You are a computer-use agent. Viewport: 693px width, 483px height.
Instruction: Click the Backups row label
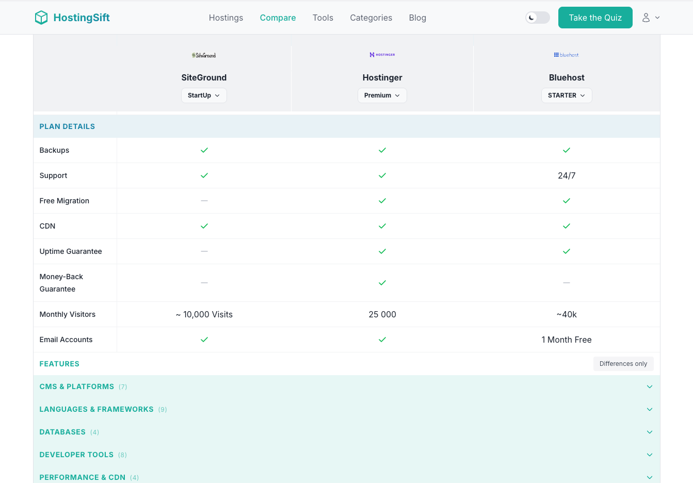tap(54, 150)
